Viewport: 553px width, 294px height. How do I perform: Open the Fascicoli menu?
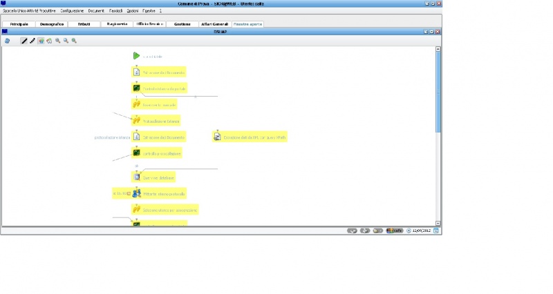click(115, 11)
